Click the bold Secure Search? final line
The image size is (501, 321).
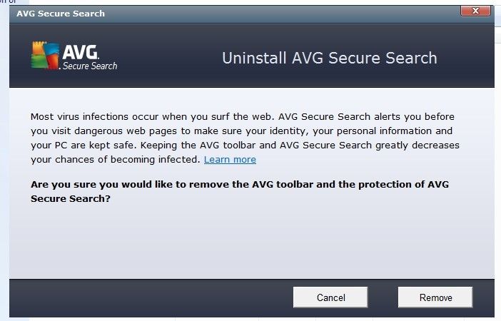[71, 199]
